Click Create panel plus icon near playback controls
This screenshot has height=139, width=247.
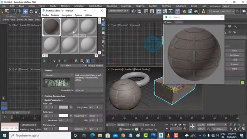pos(192,127)
